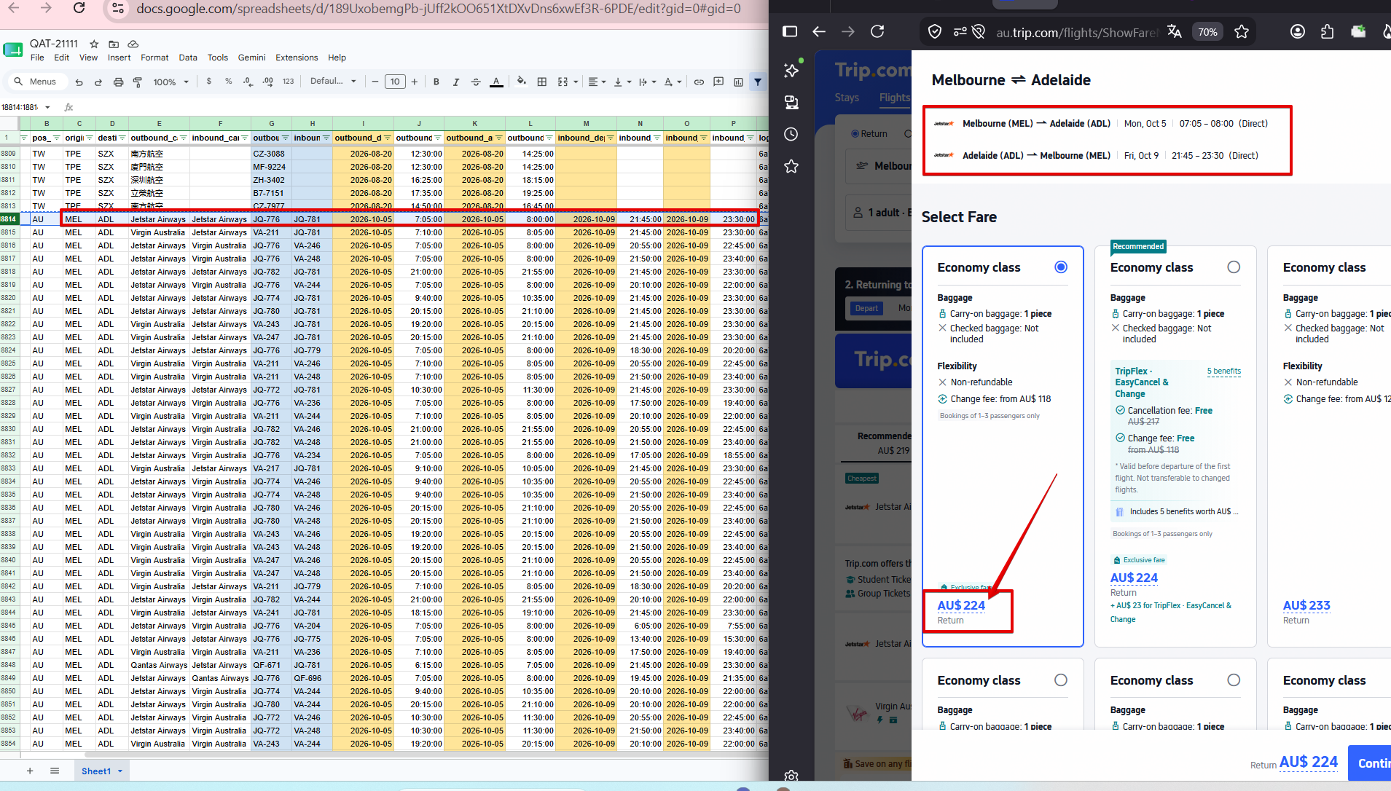Toggle italic formatting in Sheets
The image size is (1391, 791).
coord(456,82)
